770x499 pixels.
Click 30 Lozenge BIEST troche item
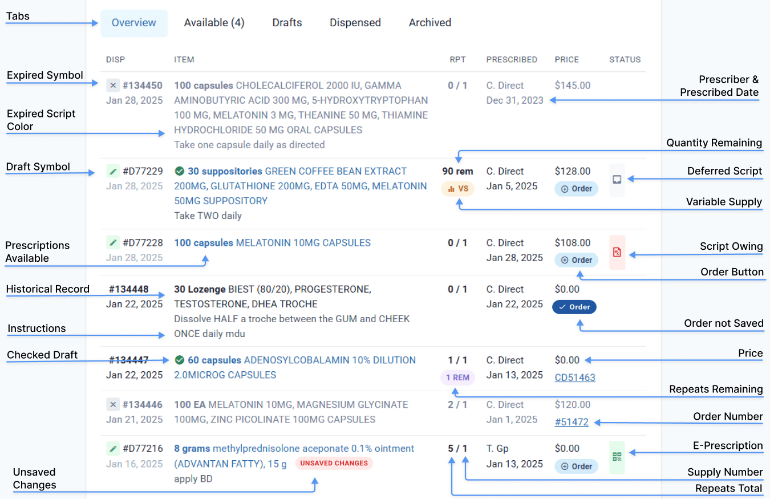tap(273, 297)
